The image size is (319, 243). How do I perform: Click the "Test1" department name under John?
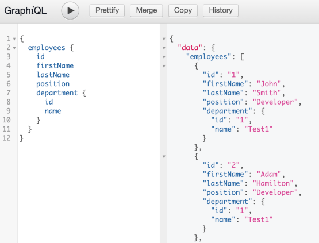pos(259,129)
